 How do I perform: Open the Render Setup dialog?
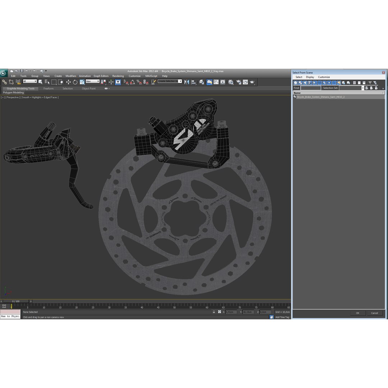pyautogui.click(x=239, y=82)
